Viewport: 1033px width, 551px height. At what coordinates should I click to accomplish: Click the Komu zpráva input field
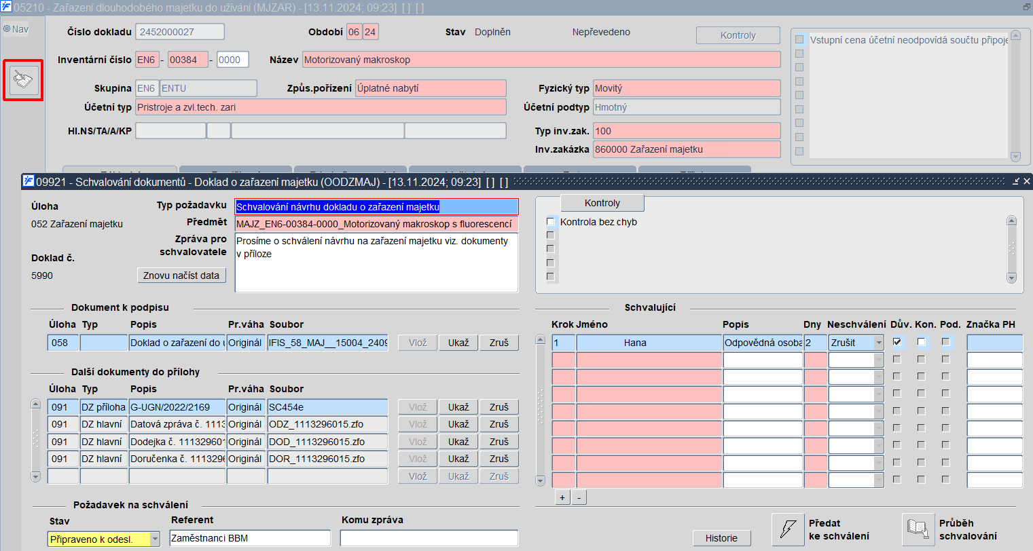[429, 538]
